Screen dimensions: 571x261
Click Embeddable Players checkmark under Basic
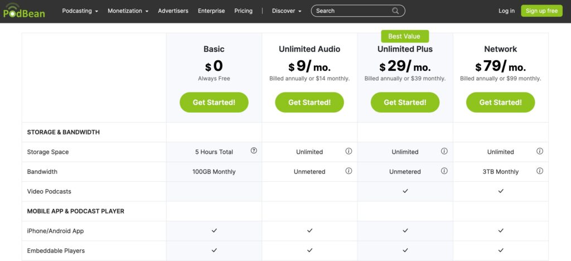[214, 250]
